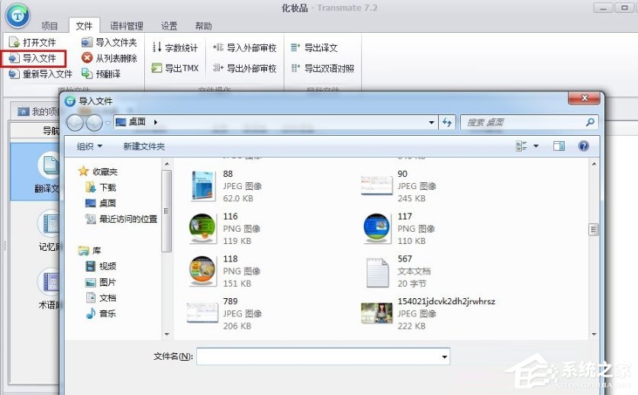Expand the 桌面 breadcrumb arrow
The height and width of the screenshot is (395, 638).
pos(156,122)
